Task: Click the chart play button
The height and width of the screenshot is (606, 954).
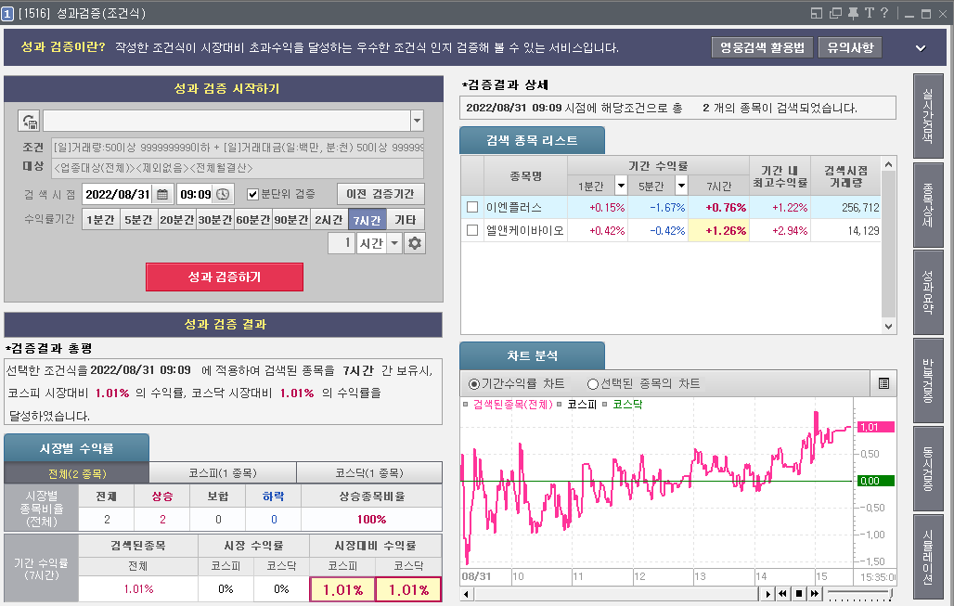Action: tap(767, 593)
